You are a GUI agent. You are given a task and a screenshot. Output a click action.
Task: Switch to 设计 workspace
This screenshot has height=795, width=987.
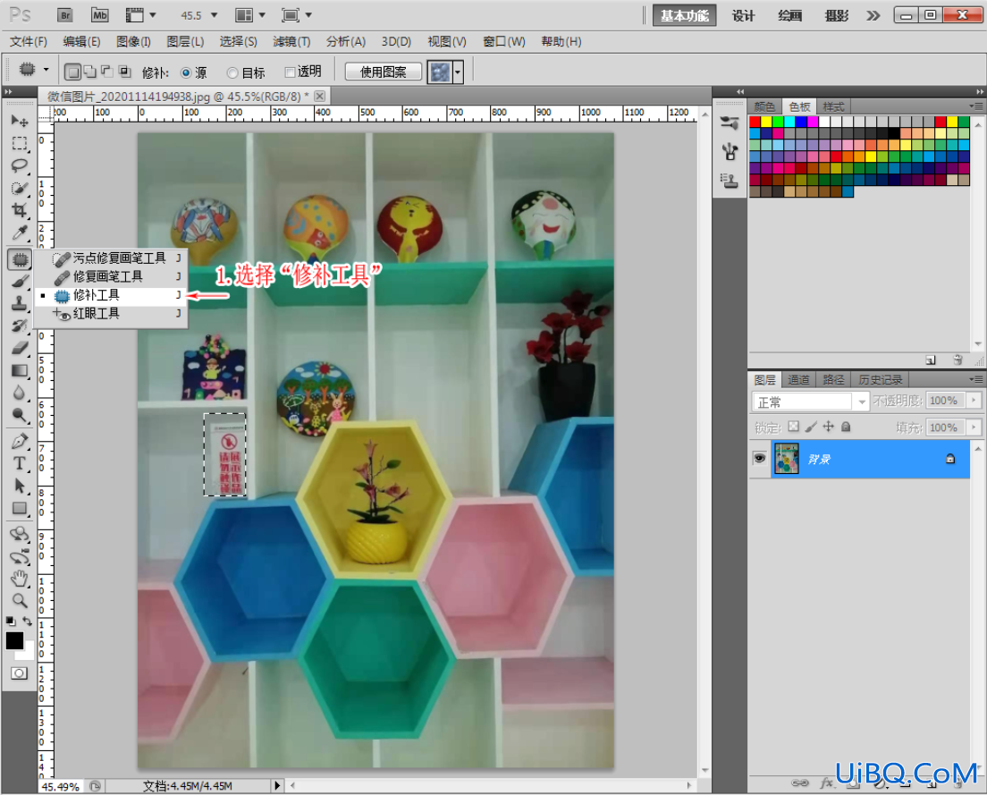pyautogui.click(x=743, y=16)
